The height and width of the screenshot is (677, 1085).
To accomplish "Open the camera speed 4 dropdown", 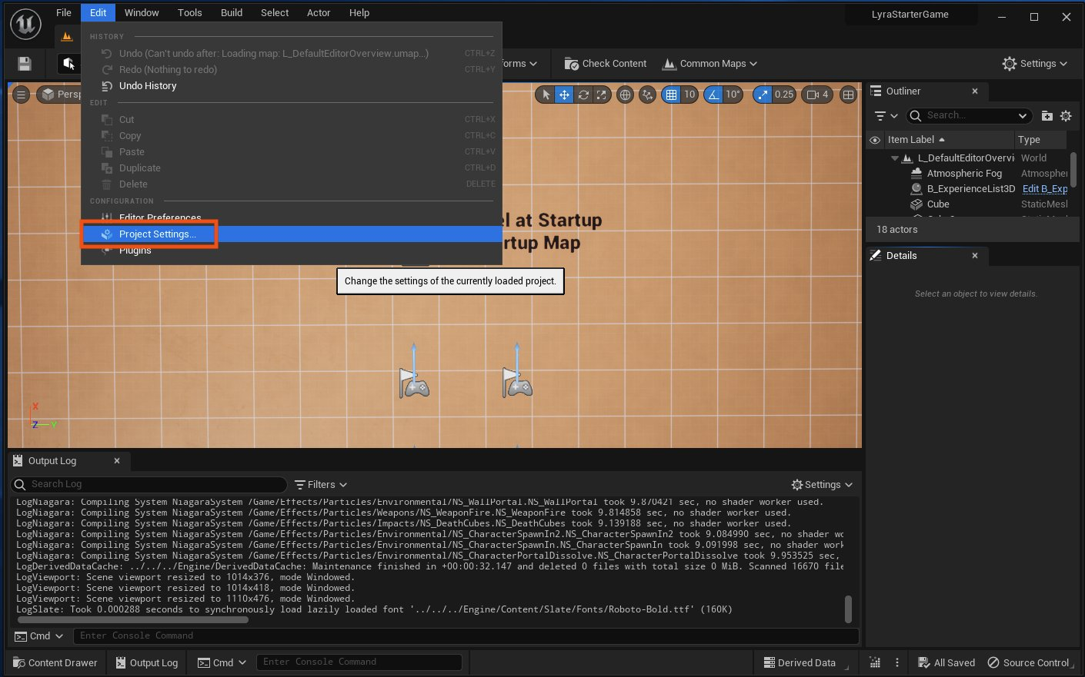I will (x=818, y=95).
